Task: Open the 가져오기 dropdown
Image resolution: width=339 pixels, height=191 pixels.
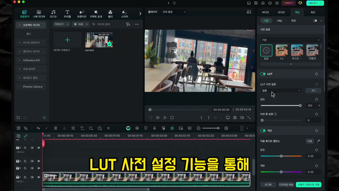Action: (x=61, y=24)
